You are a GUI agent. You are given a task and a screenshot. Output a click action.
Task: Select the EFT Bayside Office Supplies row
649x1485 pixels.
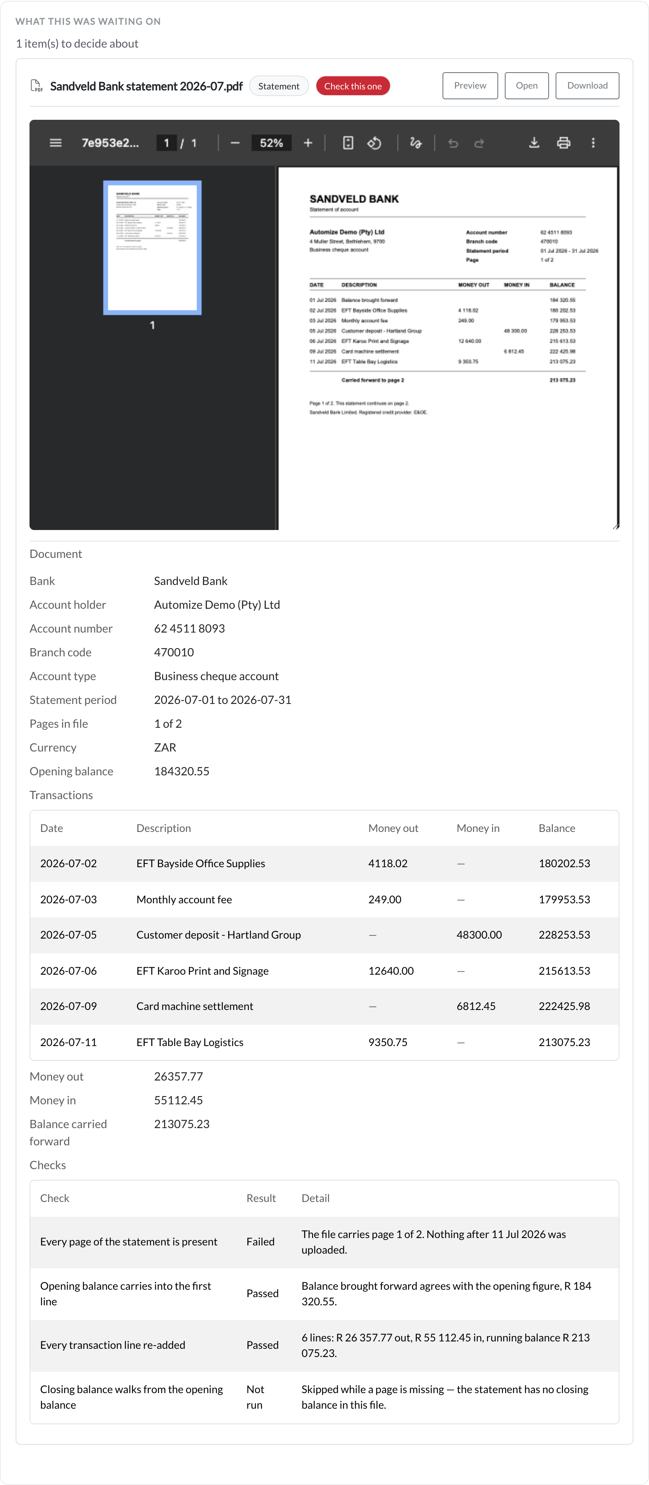[324, 864]
